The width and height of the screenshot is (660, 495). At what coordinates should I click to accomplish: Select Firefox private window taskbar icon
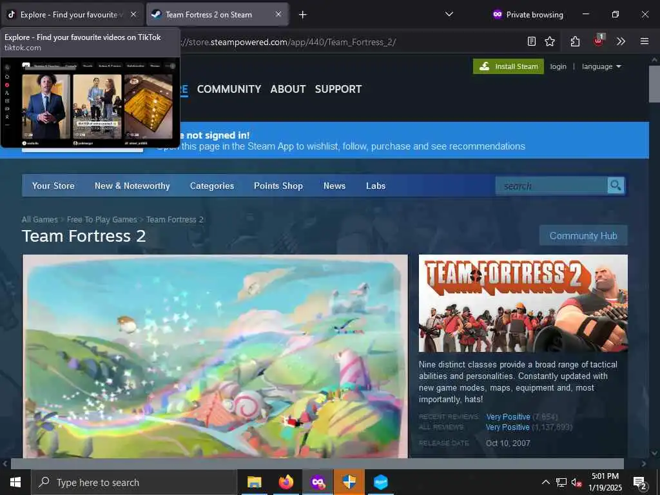point(318,482)
